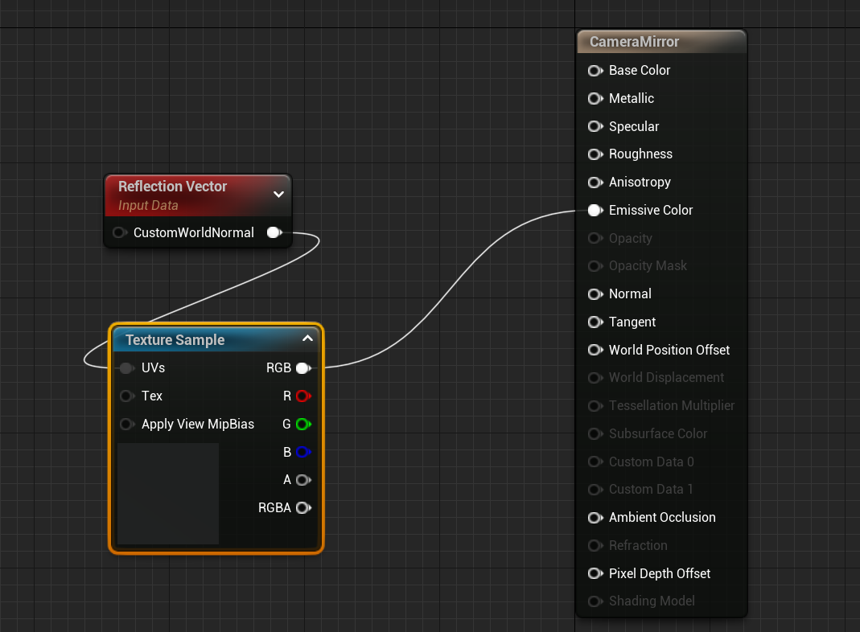The width and height of the screenshot is (860, 632).
Task: Click the Normal input pin
Action: pyautogui.click(x=595, y=294)
